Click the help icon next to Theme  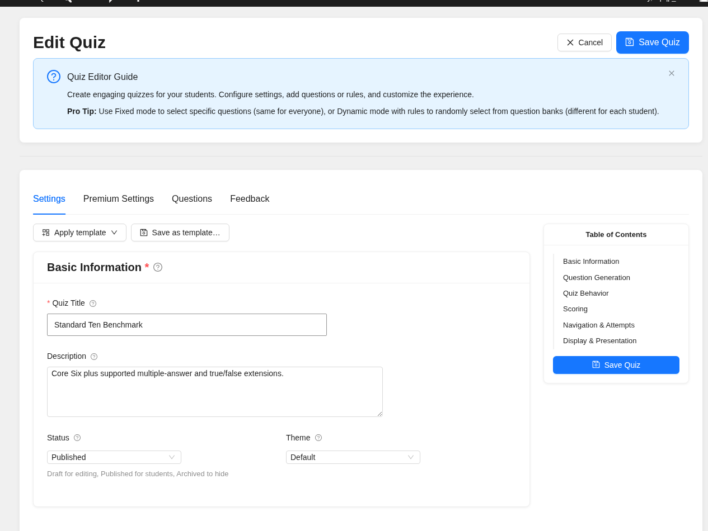tap(318, 438)
